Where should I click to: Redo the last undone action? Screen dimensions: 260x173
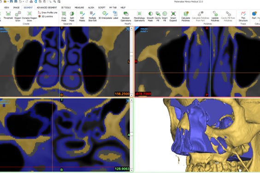coord(27,2)
